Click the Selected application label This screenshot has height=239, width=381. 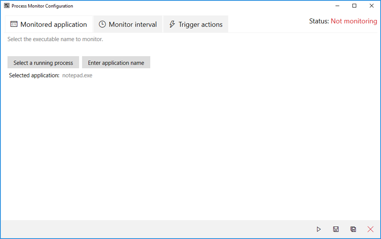tap(34, 75)
